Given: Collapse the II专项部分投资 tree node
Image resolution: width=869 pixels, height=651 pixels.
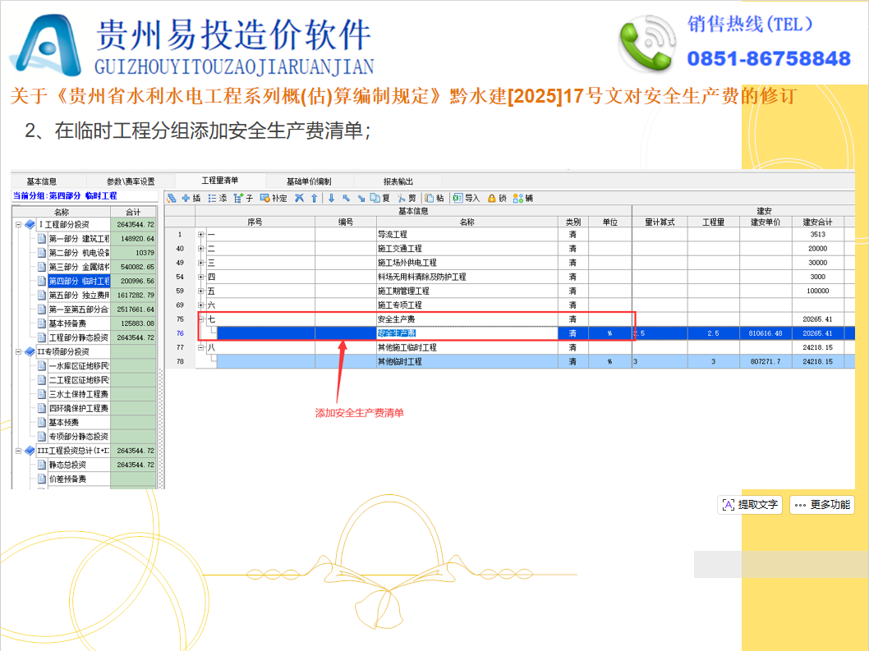Looking at the screenshot, I should (18, 351).
